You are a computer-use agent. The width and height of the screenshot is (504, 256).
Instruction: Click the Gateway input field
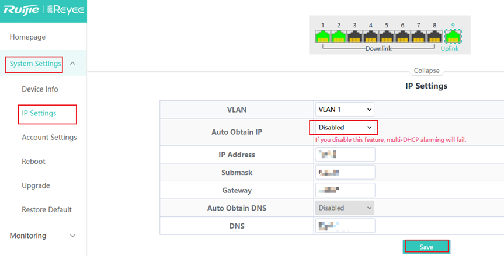345,190
